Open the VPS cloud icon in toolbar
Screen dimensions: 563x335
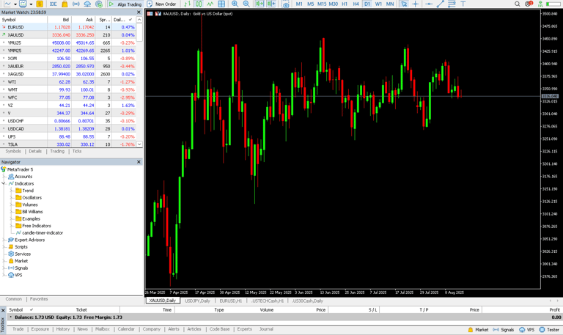pos(87,4)
